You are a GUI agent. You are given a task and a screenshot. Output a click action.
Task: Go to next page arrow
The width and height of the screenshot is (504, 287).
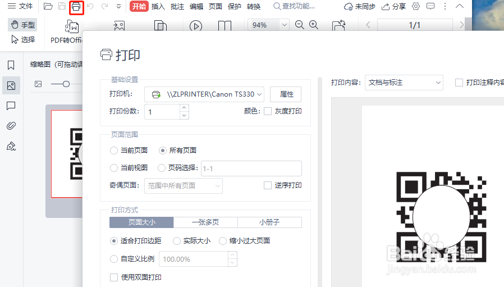461,25
